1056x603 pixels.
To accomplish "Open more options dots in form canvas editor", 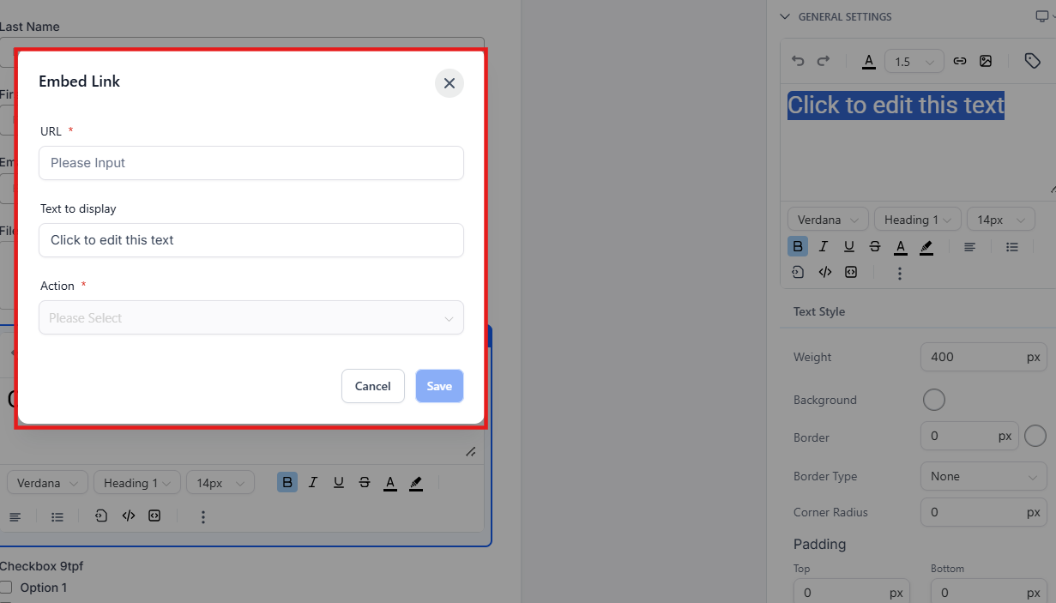I will click(203, 517).
